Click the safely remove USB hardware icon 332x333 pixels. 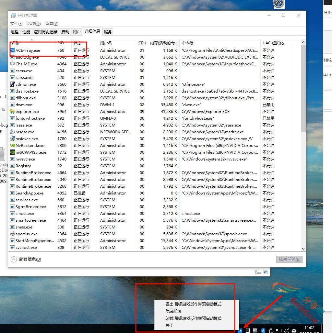tap(271, 330)
